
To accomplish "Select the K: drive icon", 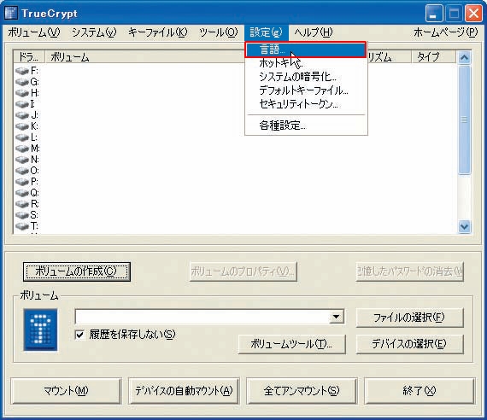I will coord(22,126).
